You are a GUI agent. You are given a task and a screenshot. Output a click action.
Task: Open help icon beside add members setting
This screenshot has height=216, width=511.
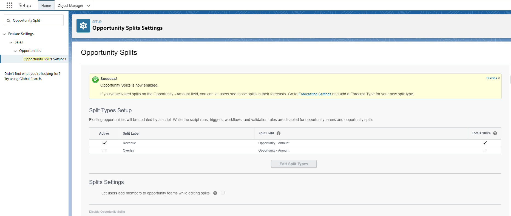(215, 193)
